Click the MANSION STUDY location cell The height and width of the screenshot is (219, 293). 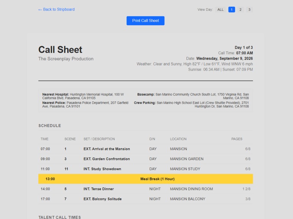click(185, 169)
